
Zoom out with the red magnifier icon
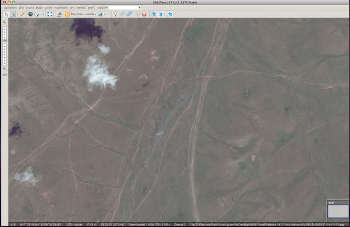coord(5,69)
